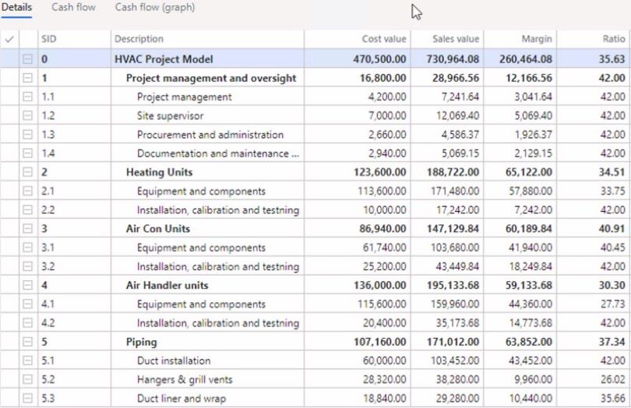This screenshot has width=631, height=408.
Task: Collapse the Air Handler units group
Action: click(x=28, y=286)
